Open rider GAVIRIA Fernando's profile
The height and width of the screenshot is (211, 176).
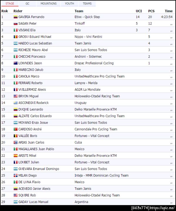[x=31, y=17]
